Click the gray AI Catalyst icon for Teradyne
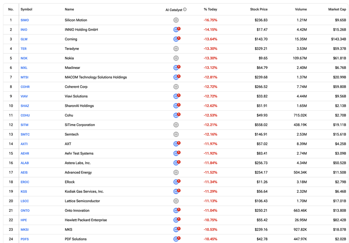The height and width of the screenshot is (243, 349). (x=176, y=48)
